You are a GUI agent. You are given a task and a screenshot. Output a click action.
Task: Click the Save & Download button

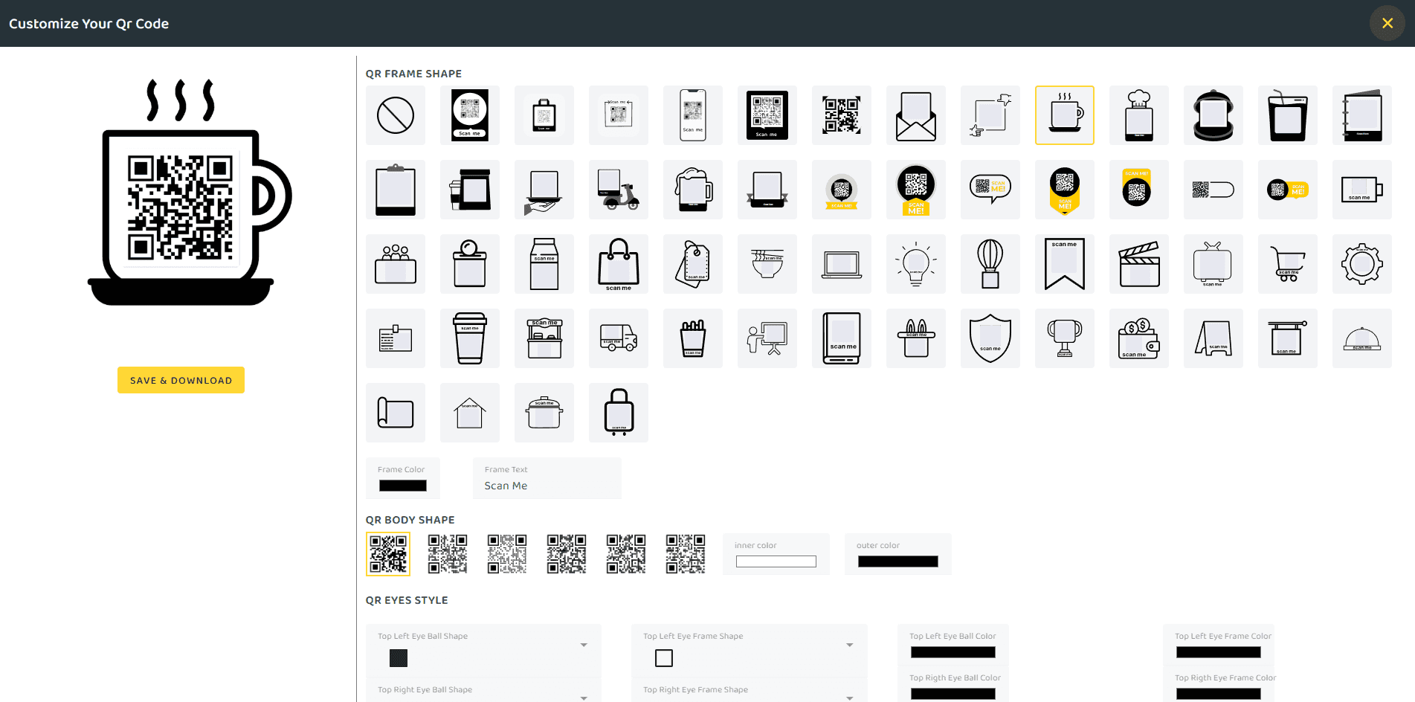pos(181,380)
